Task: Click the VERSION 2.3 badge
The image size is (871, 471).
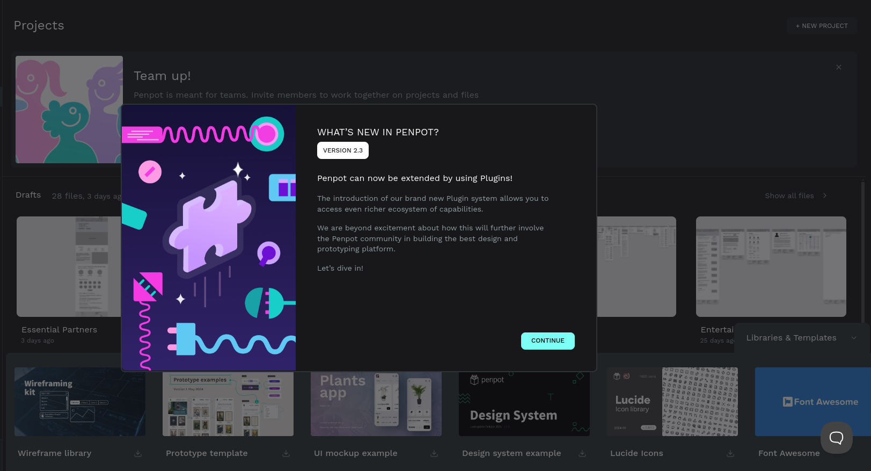Action: point(343,150)
